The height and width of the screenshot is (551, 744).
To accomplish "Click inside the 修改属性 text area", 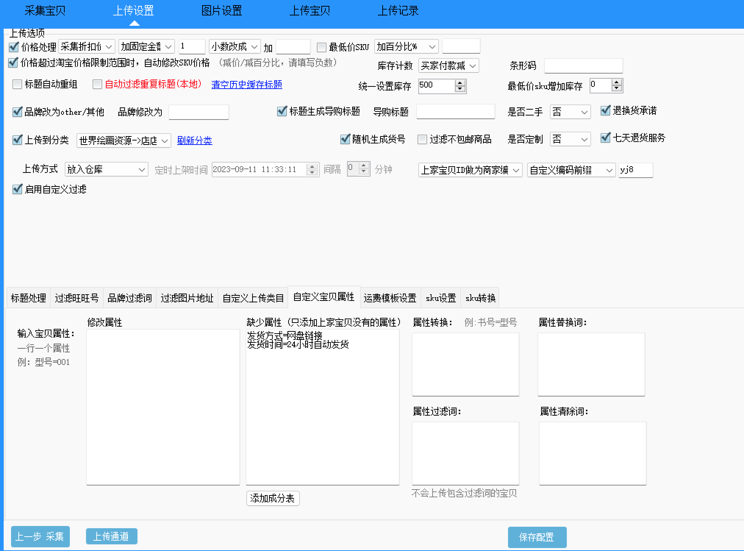I will [163, 407].
